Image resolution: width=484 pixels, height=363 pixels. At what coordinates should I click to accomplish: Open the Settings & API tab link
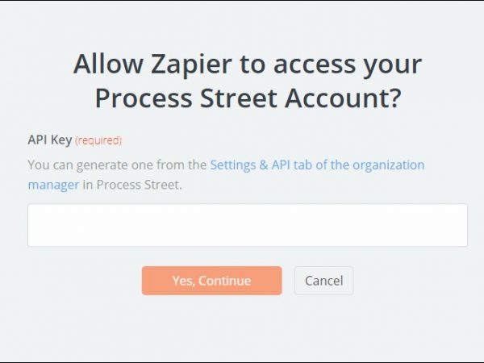point(316,165)
